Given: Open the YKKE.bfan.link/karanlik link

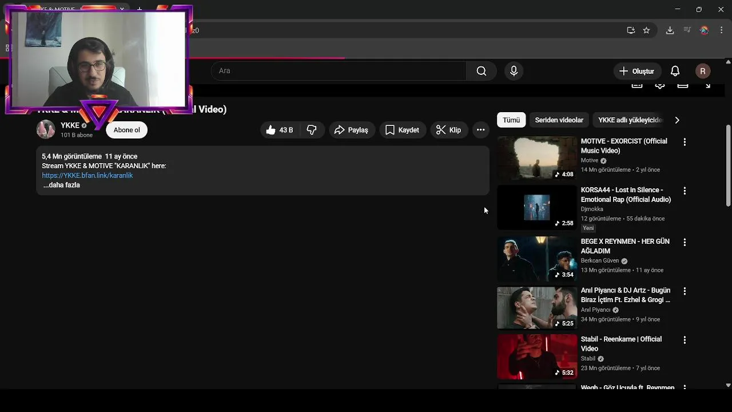Looking at the screenshot, I should pyautogui.click(x=87, y=176).
